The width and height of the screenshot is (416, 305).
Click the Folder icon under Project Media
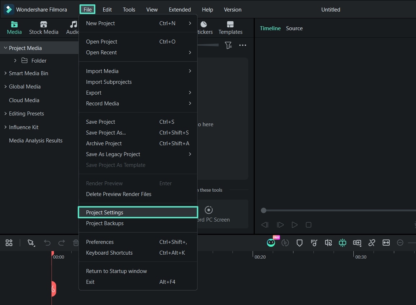[x=24, y=60]
